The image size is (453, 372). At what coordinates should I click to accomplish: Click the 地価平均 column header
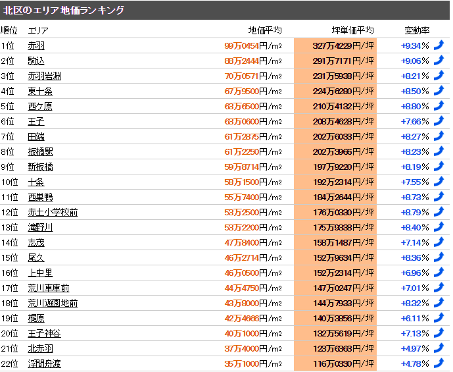[x=265, y=30]
